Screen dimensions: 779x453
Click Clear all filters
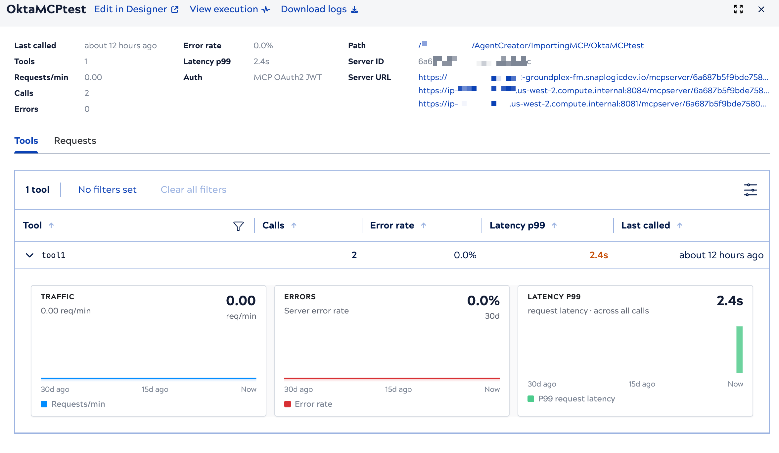(x=194, y=190)
